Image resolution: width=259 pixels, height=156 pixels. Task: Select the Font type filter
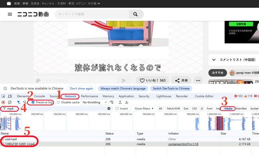click(209, 108)
